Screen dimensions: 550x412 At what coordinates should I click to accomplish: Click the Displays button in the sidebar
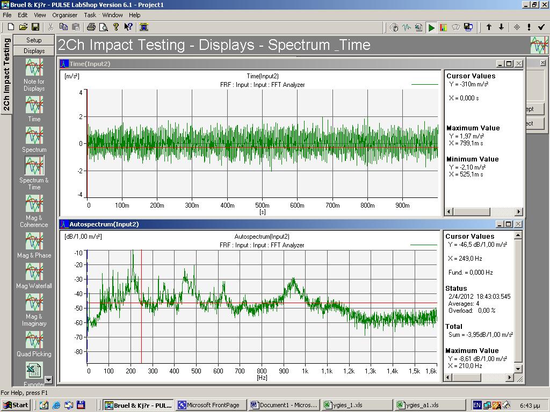34,51
